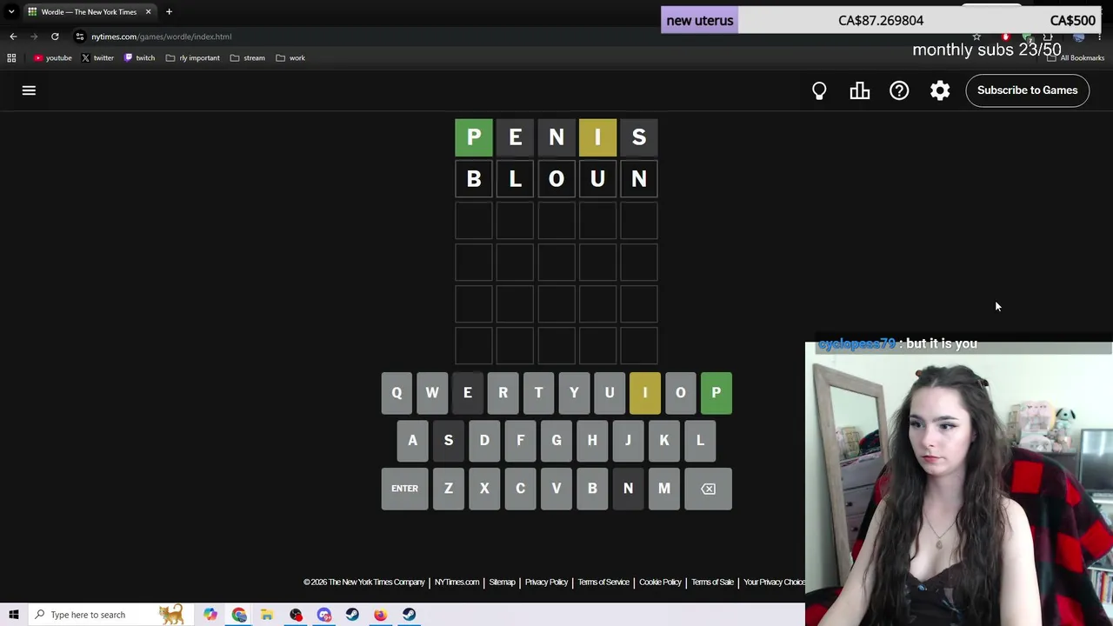Show the statistics bar chart icon

point(859,90)
